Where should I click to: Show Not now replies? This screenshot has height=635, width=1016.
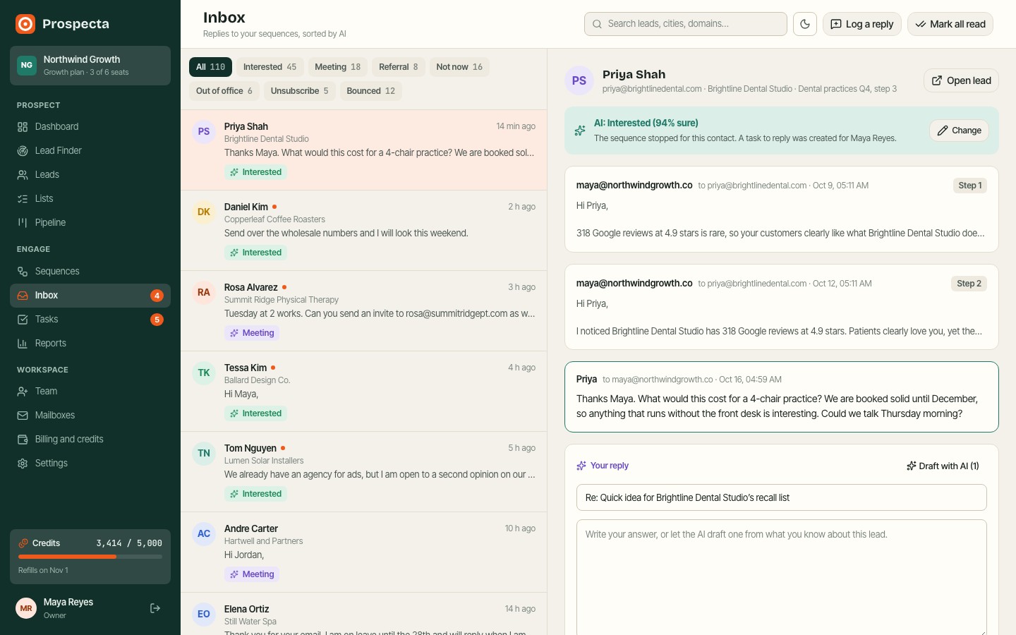click(x=459, y=67)
